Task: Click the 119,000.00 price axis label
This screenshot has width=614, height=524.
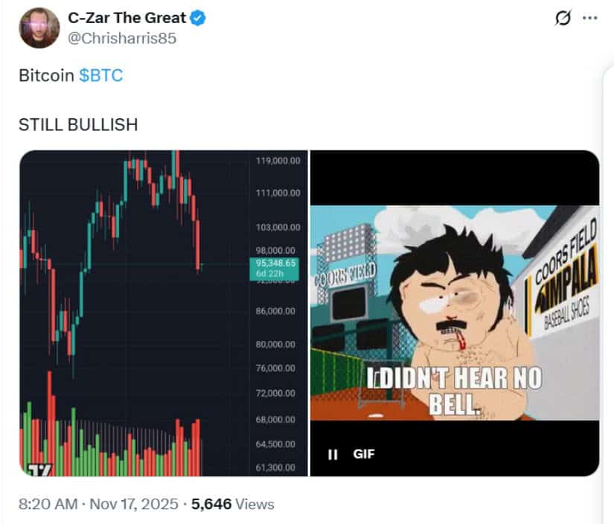Action: 277,160
